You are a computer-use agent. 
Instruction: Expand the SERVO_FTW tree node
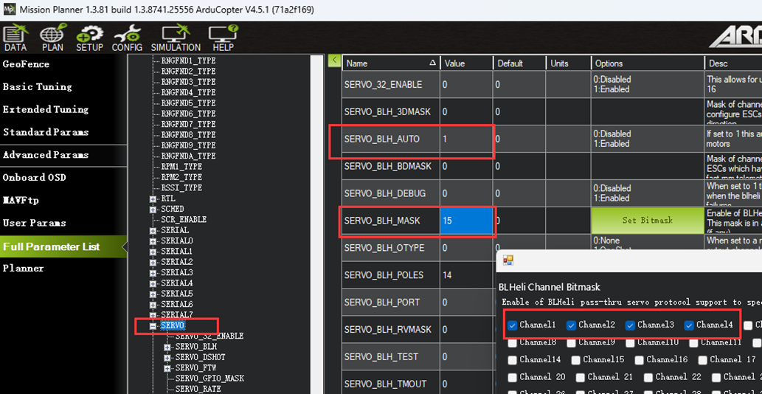(x=167, y=368)
